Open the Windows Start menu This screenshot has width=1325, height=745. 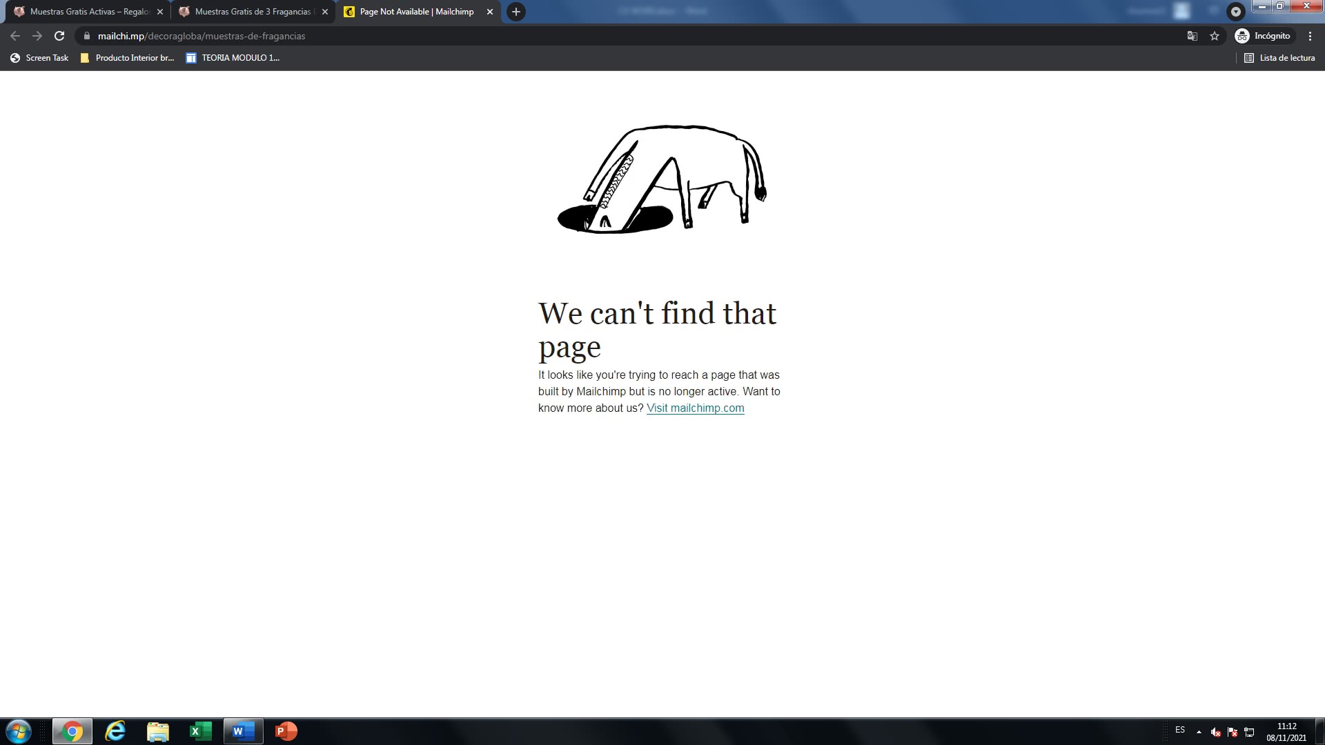(19, 731)
